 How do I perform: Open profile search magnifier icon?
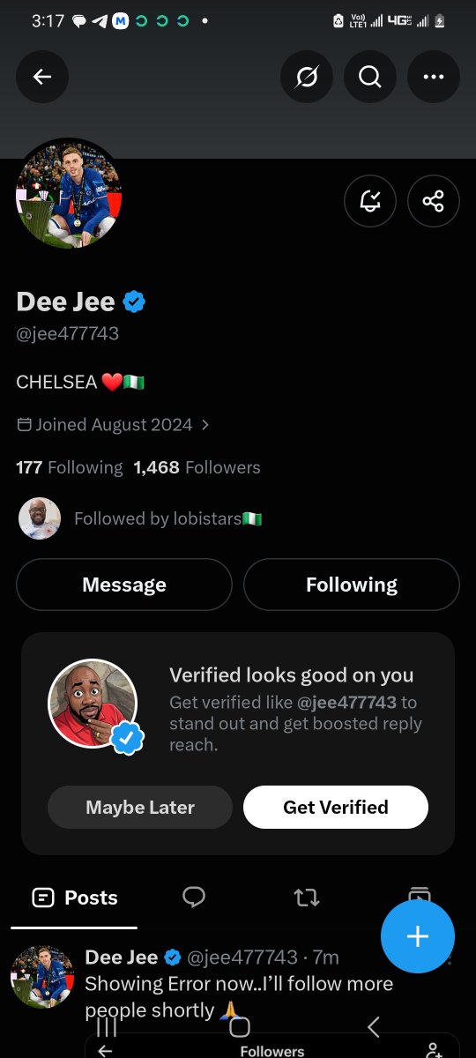point(370,78)
